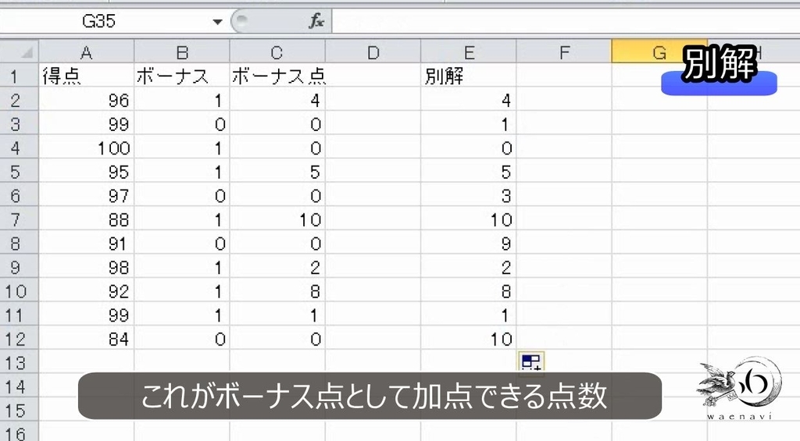Click cell E6 with value 3
800x441 pixels.
click(x=469, y=196)
